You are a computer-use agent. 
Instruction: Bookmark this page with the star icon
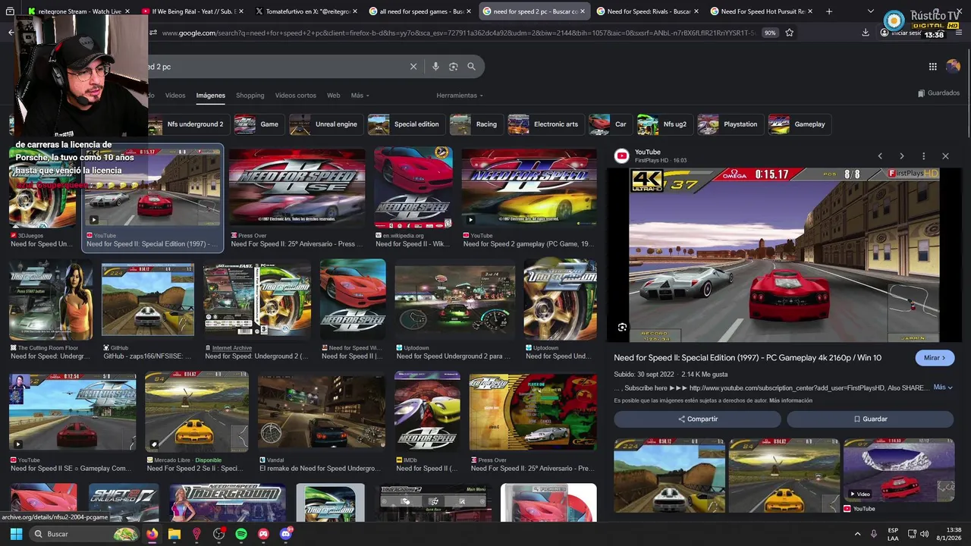pyautogui.click(x=790, y=33)
